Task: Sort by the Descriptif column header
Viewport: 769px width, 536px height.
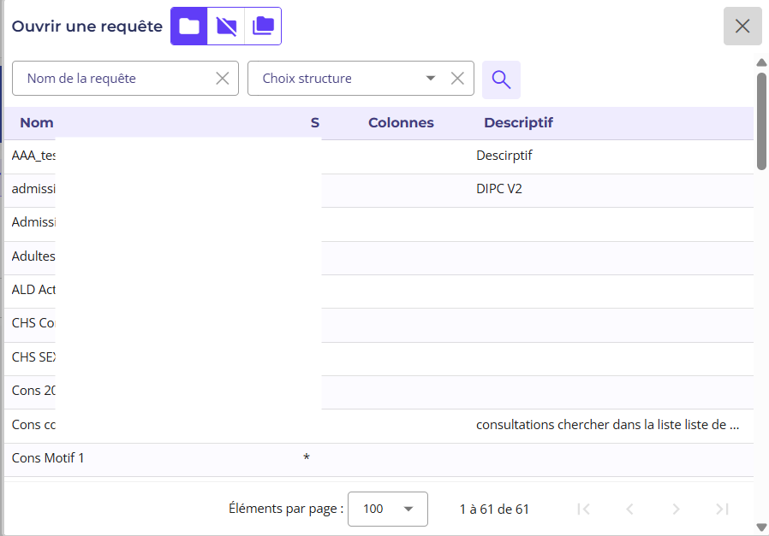Action: (518, 123)
